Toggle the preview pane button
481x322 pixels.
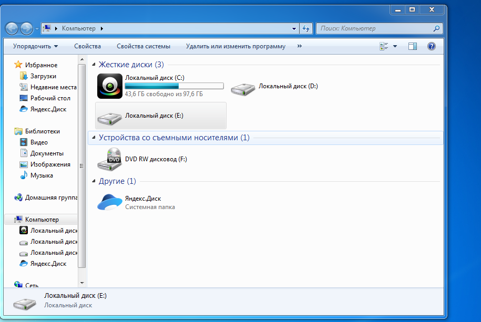413,46
